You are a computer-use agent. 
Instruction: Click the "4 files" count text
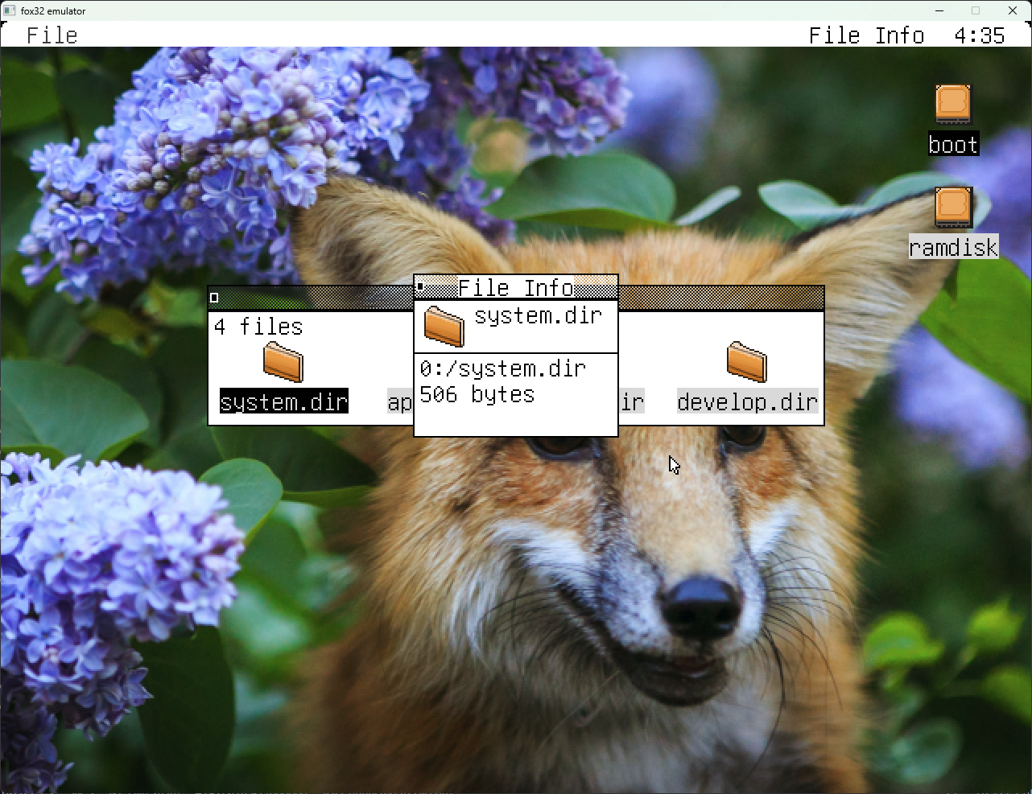pyautogui.click(x=258, y=327)
